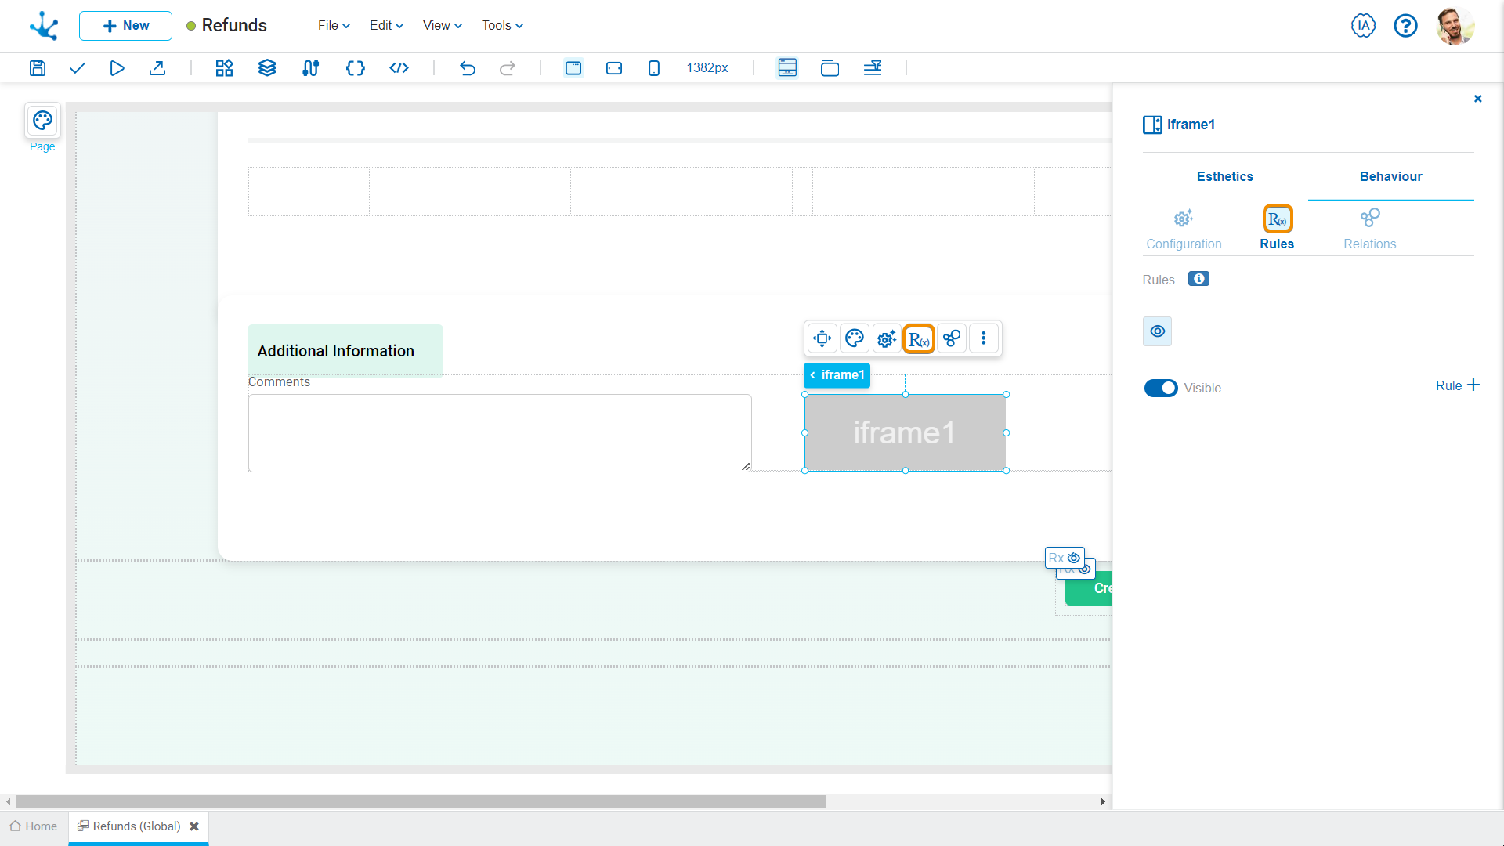Click the Add Rule plus button
This screenshot has height=846, width=1504.
1473,385
